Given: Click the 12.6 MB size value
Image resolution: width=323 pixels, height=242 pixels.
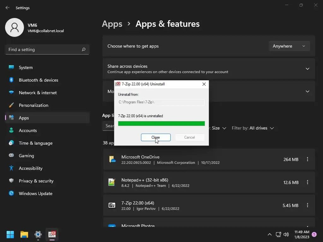Looking at the screenshot, I should point(291,182).
